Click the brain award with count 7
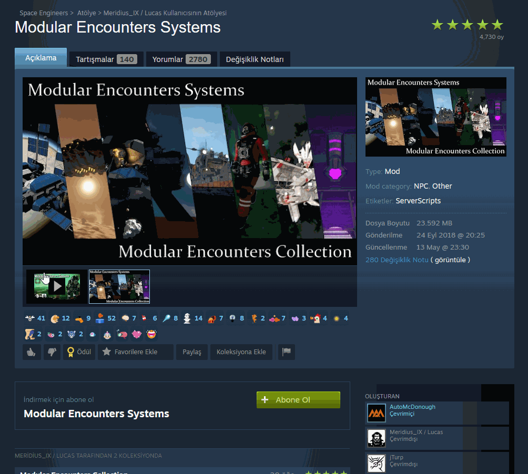Viewport: 528px width, 474px height. (129, 318)
